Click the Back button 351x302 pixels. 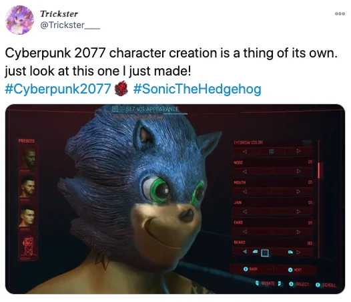tap(251, 269)
